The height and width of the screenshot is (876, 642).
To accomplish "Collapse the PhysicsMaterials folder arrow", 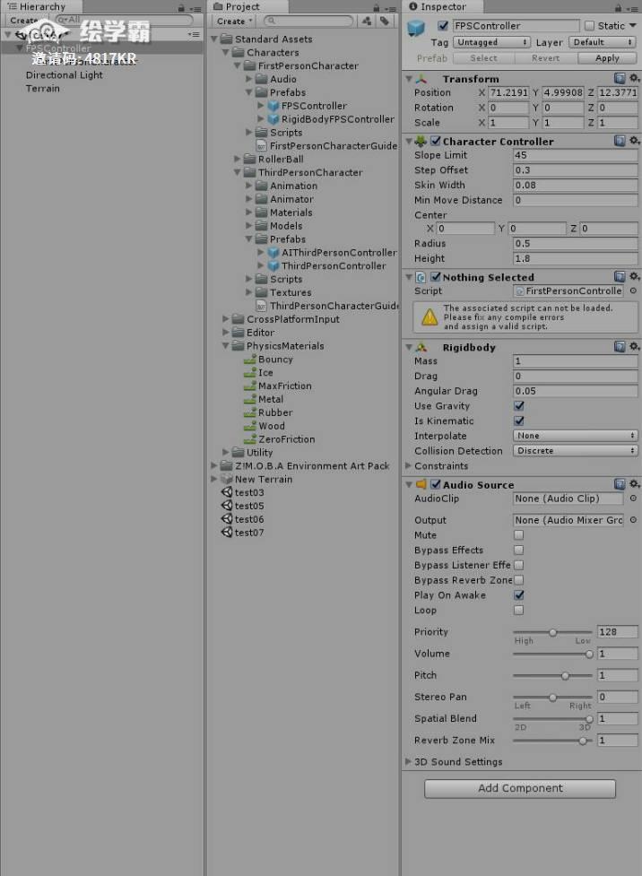I will pos(226,346).
